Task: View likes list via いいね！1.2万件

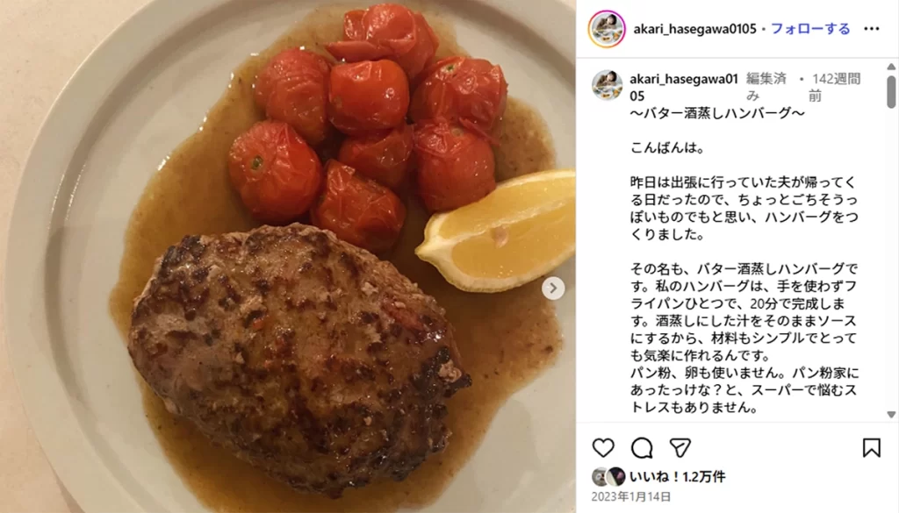Action: click(x=678, y=476)
